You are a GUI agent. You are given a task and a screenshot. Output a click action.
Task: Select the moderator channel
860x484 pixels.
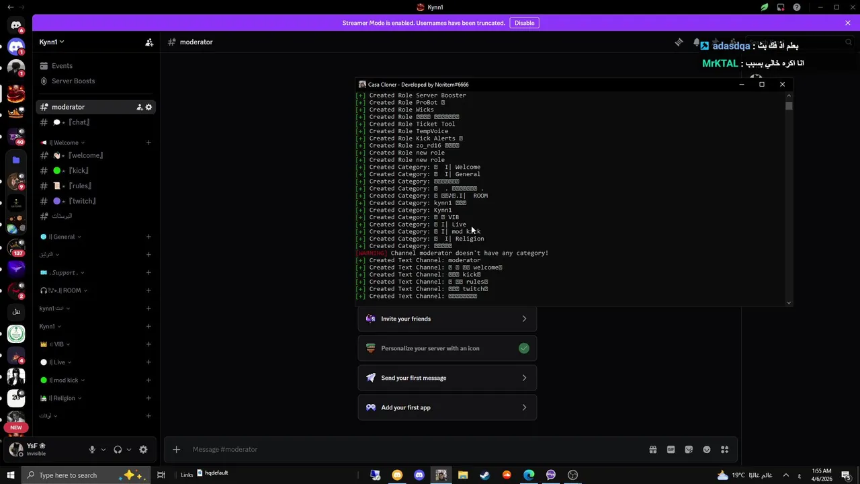(95, 107)
